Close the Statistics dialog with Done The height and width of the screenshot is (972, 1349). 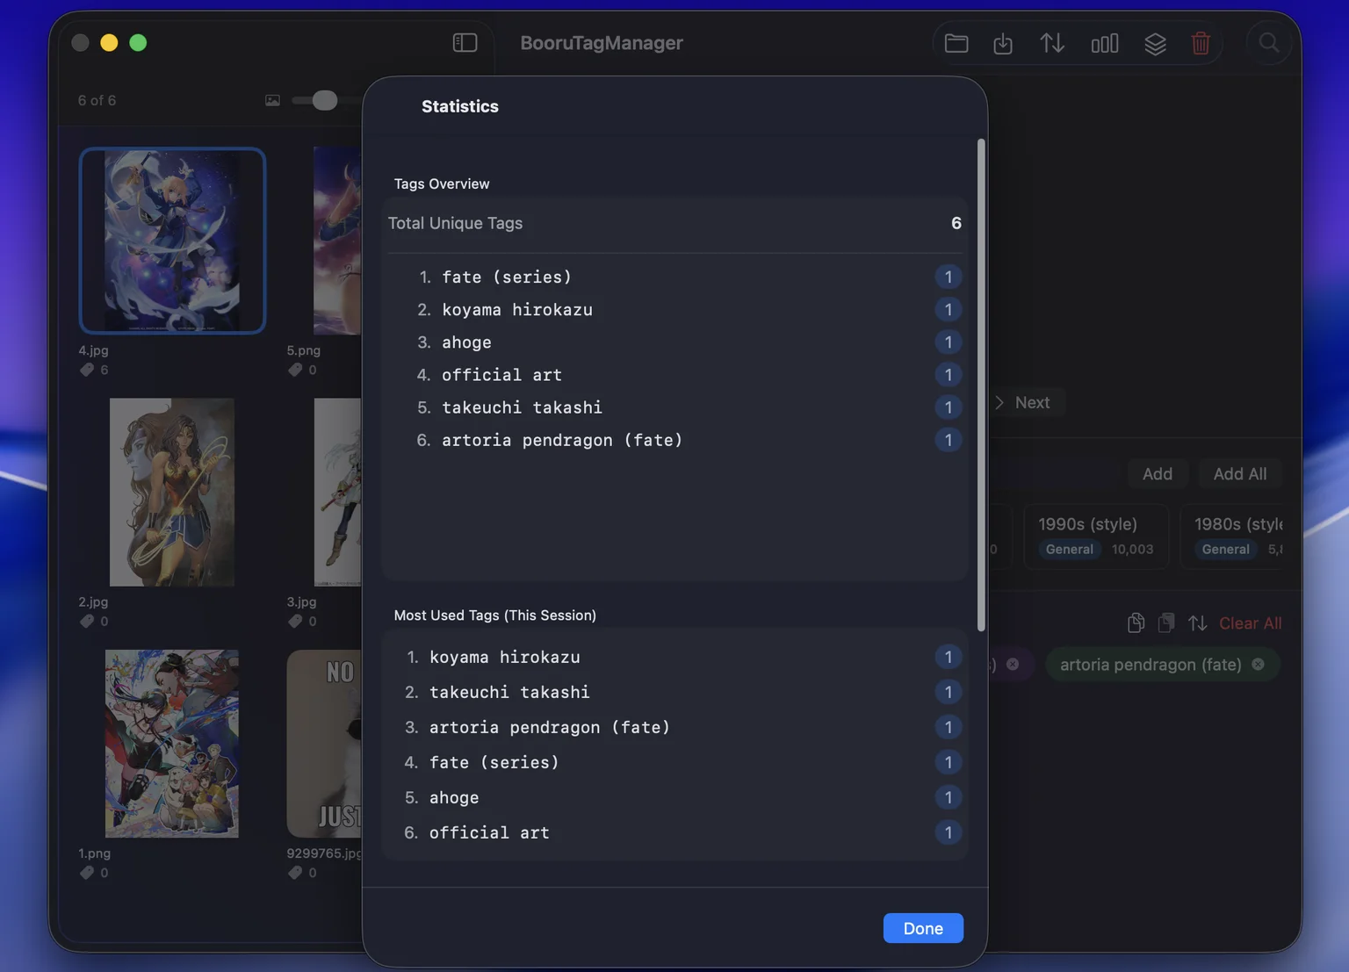923,928
